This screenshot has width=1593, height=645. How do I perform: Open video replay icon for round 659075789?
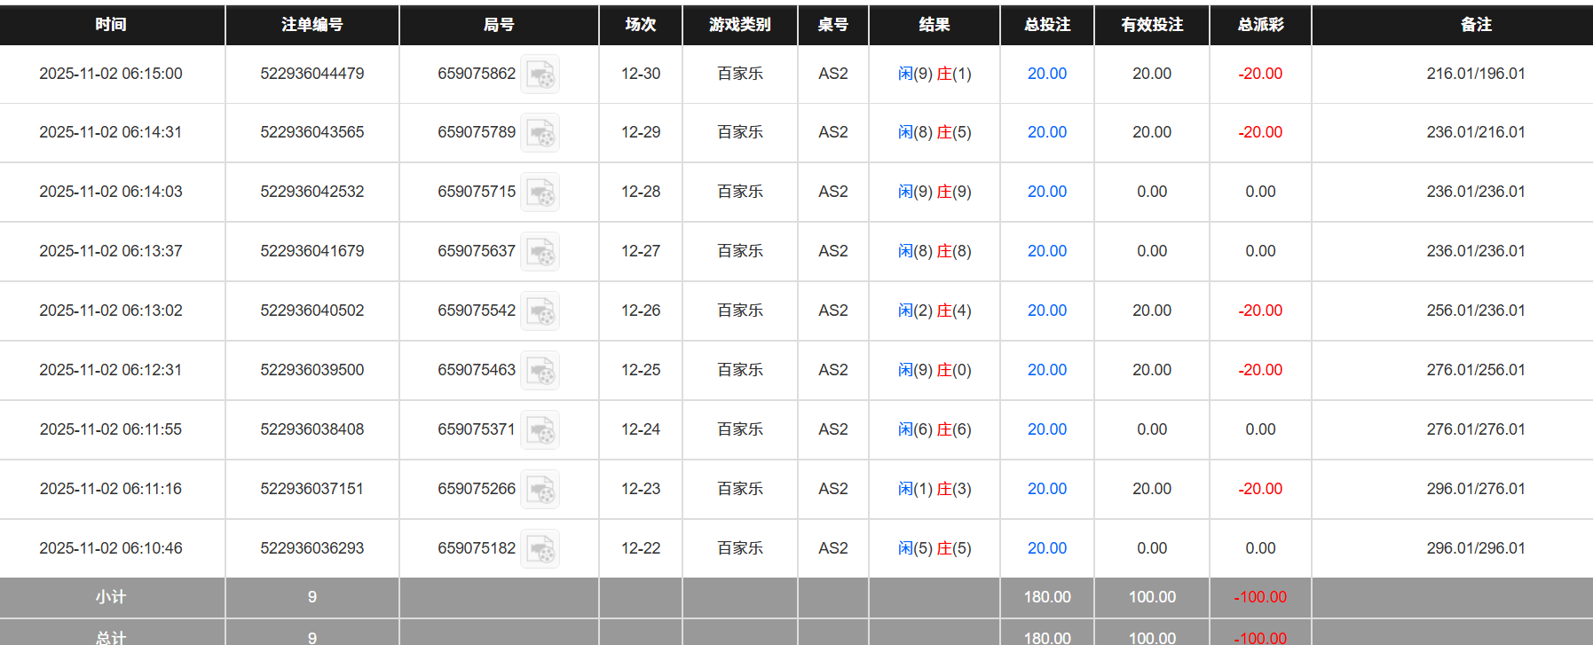(x=540, y=133)
